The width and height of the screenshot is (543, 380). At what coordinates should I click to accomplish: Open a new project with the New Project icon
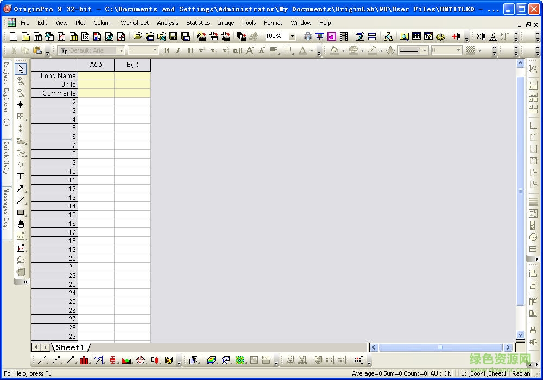coord(12,35)
